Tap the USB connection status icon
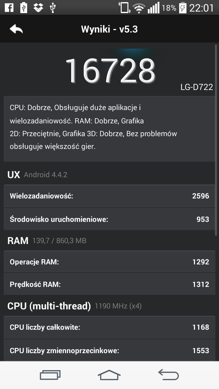219x389 pixels. coord(52,8)
